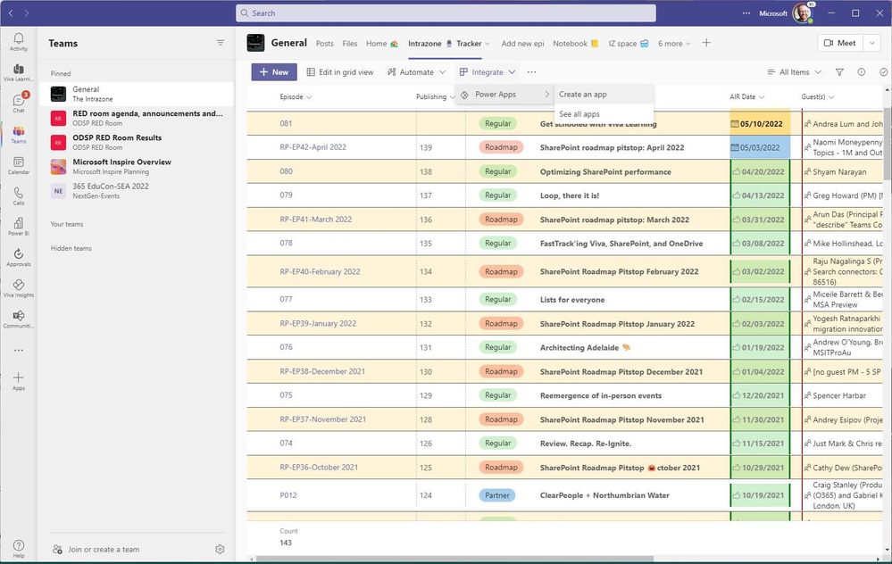
Task: Open the list info pane icon
Action: (x=862, y=72)
